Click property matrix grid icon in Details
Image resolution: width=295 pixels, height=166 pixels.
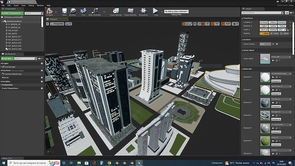click(287, 13)
